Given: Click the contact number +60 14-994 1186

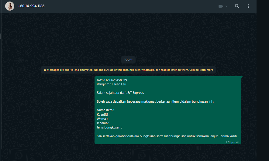Looking at the screenshot, I should pyautogui.click(x=31, y=6).
